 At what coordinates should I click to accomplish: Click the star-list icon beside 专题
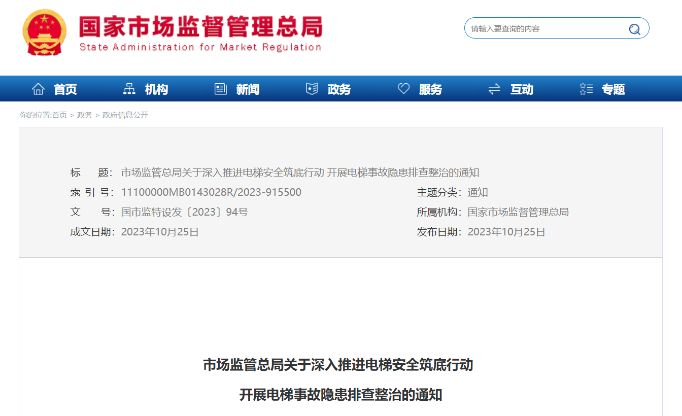point(586,89)
